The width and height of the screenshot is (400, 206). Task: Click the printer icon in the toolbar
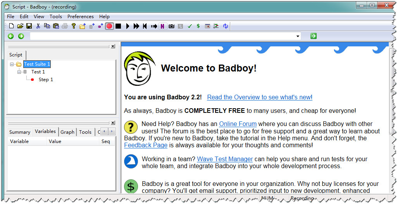coord(65,26)
